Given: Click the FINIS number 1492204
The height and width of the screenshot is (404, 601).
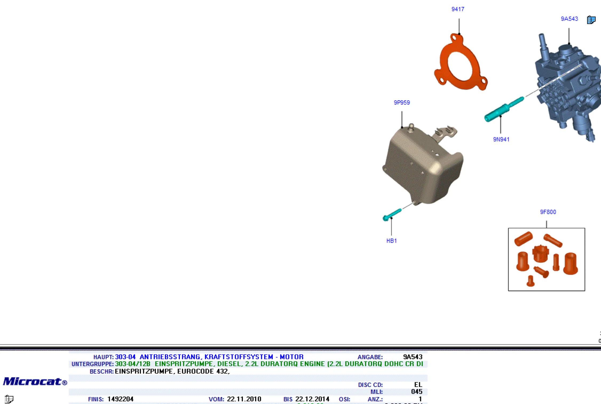Looking at the screenshot, I should click(x=120, y=399).
